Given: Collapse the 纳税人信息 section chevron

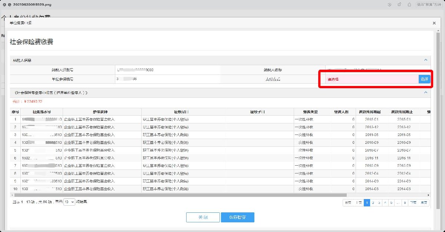Looking at the screenshot, I should 426,60.
